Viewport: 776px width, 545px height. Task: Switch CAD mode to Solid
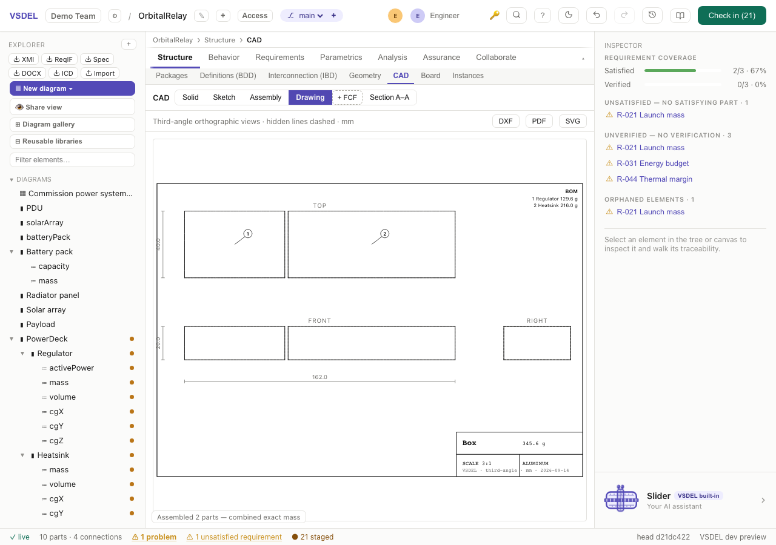(190, 97)
